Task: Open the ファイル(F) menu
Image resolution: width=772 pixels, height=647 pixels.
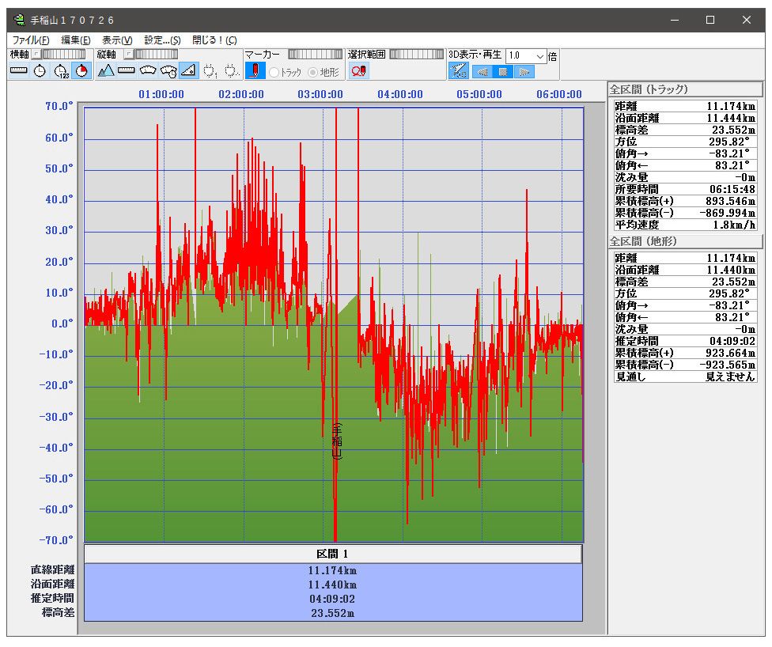Action: point(31,40)
